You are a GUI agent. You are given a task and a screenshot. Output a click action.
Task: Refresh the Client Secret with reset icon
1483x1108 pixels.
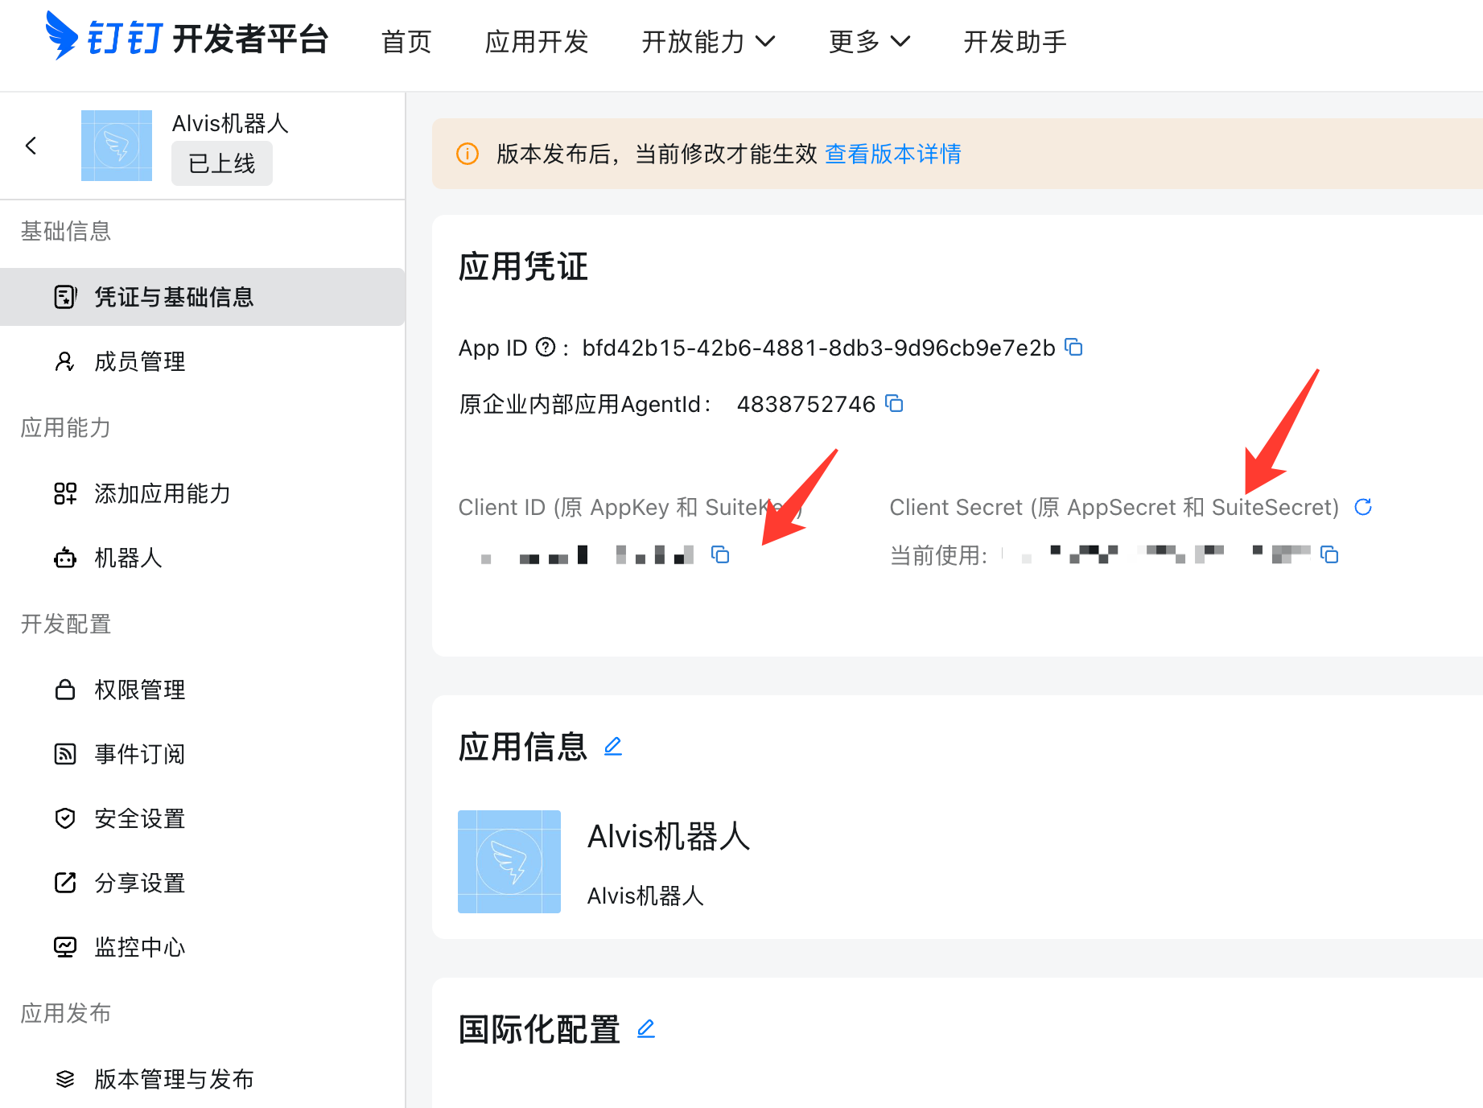coord(1363,507)
